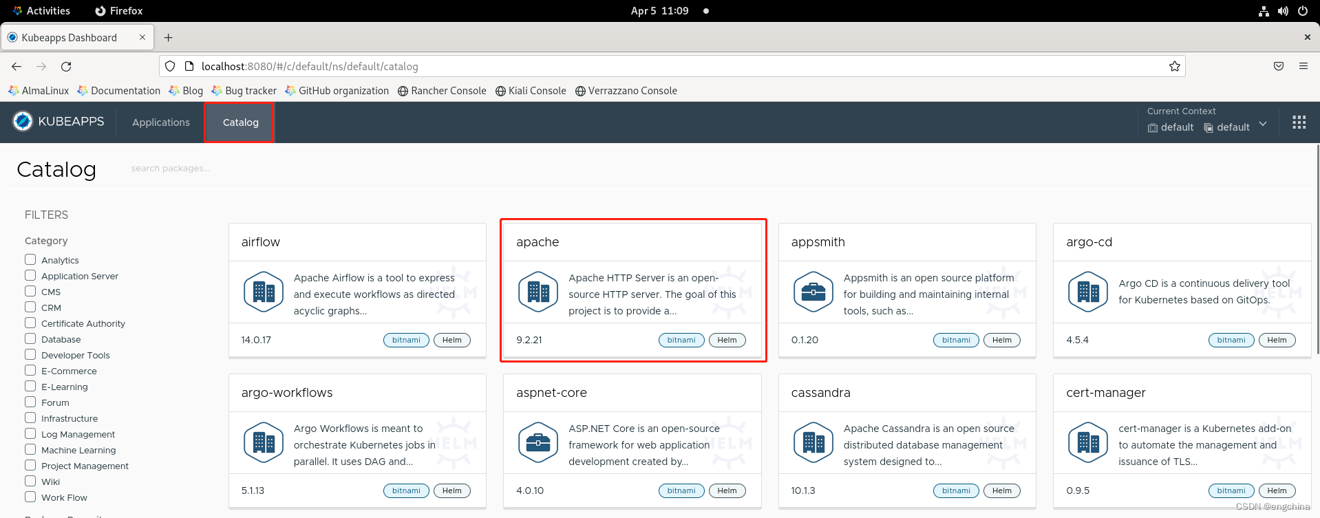Image resolution: width=1320 pixels, height=518 pixels.
Task: Enable the Developer Tools filter
Action: [30, 354]
